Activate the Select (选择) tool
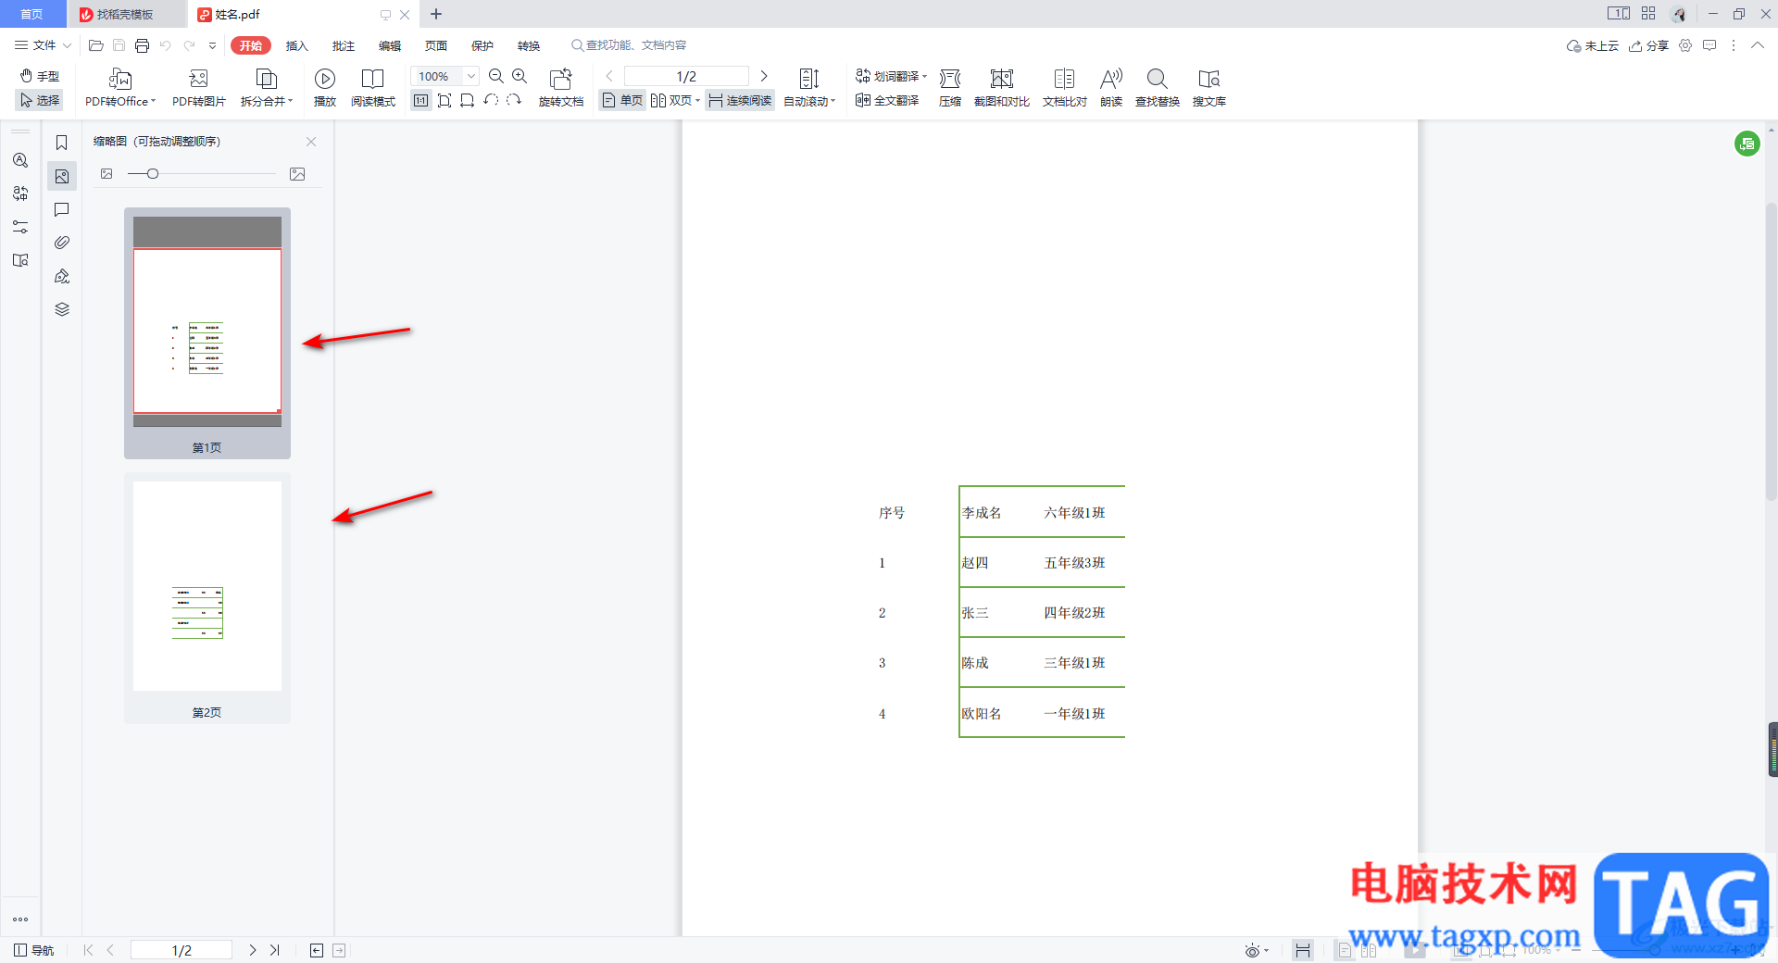 click(x=40, y=100)
